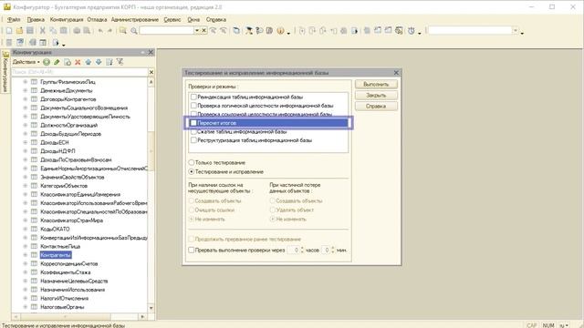Expand the ДоговорыКонтрагентов tree node

tap(26, 99)
